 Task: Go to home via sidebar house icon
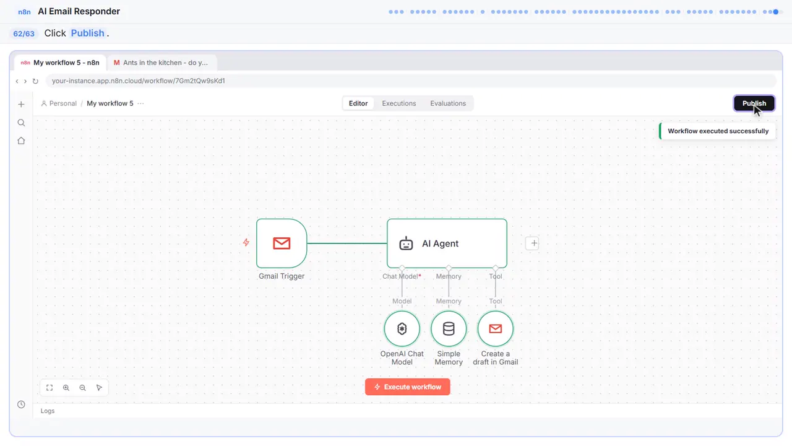pos(21,141)
